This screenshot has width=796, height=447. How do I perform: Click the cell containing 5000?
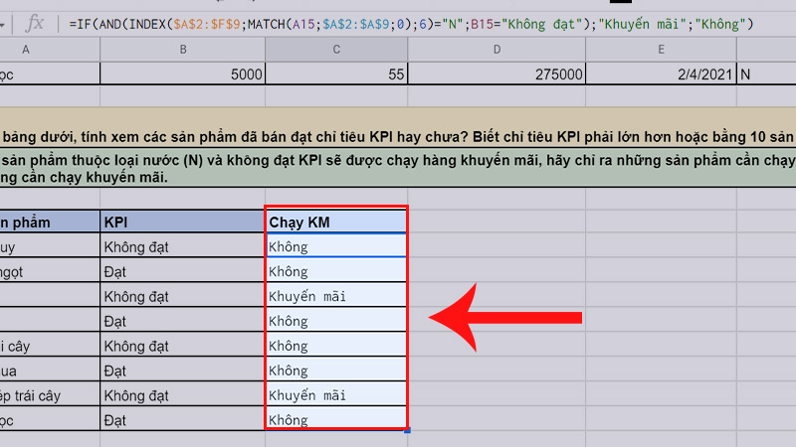[183, 74]
